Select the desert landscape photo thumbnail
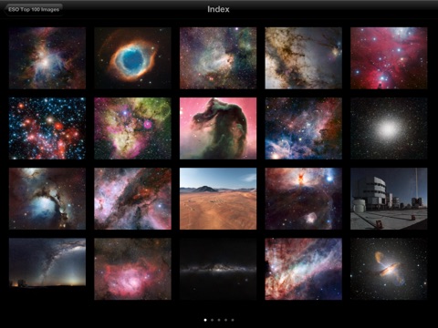438x328 pixels. click(x=218, y=199)
